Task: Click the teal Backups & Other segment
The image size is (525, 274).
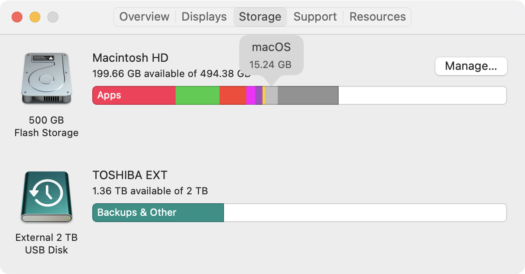Action: click(158, 213)
